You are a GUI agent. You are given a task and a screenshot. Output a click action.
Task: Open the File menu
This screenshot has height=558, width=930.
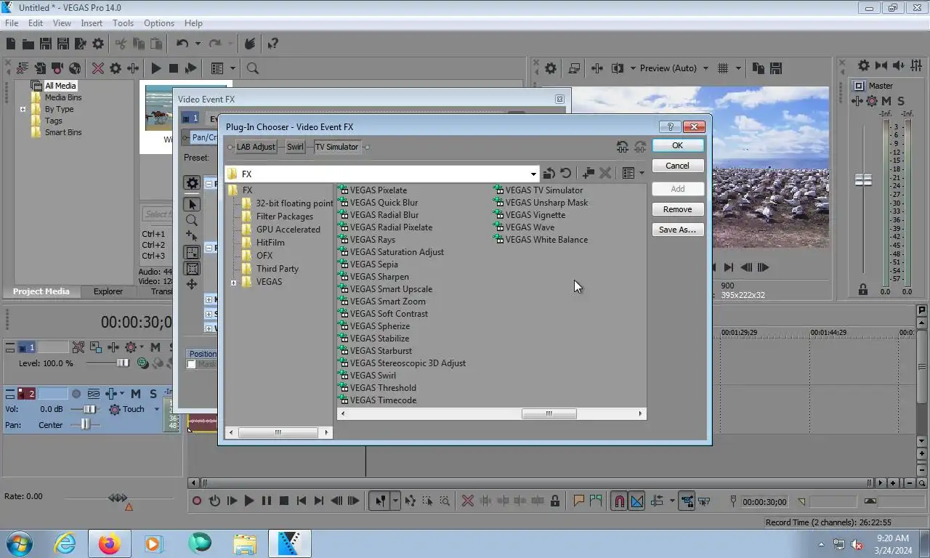[x=12, y=23]
